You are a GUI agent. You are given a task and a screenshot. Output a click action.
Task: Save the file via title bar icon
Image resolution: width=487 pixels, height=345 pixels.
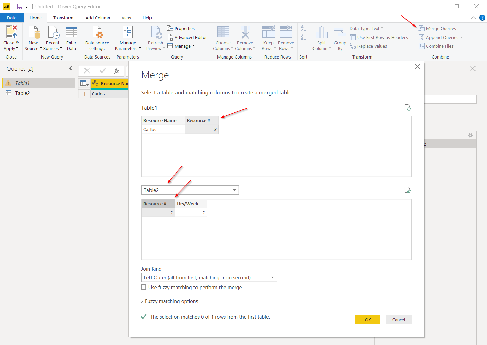pos(20,7)
